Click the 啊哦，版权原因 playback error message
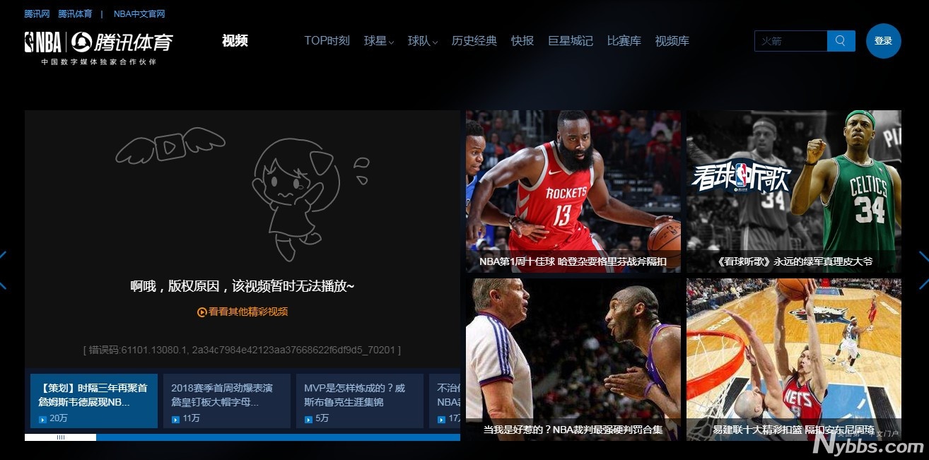 (243, 286)
